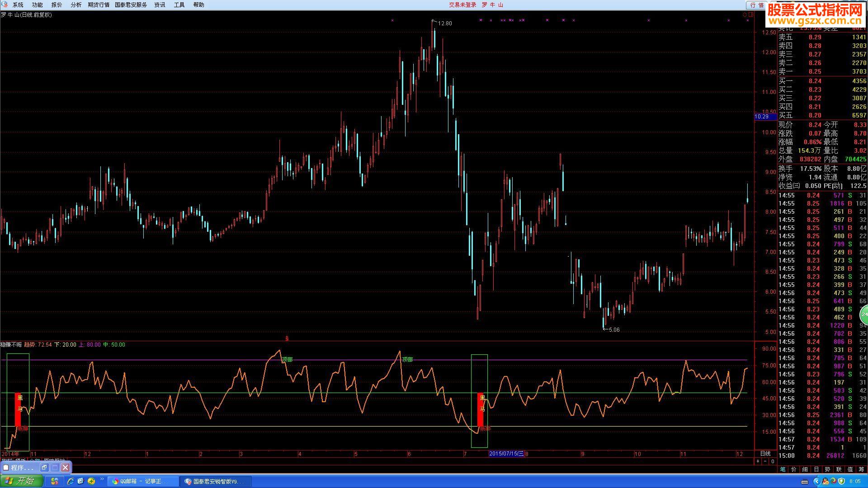The width and height of the screenshot is (868, 488).
Task: Expand the quick launch overflow chevron
Action: pos(102,479)
